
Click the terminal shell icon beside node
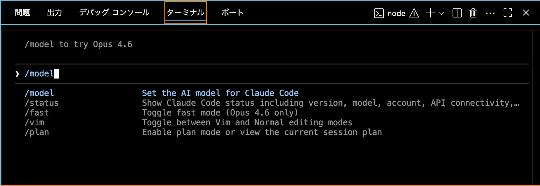pos(379,13)
